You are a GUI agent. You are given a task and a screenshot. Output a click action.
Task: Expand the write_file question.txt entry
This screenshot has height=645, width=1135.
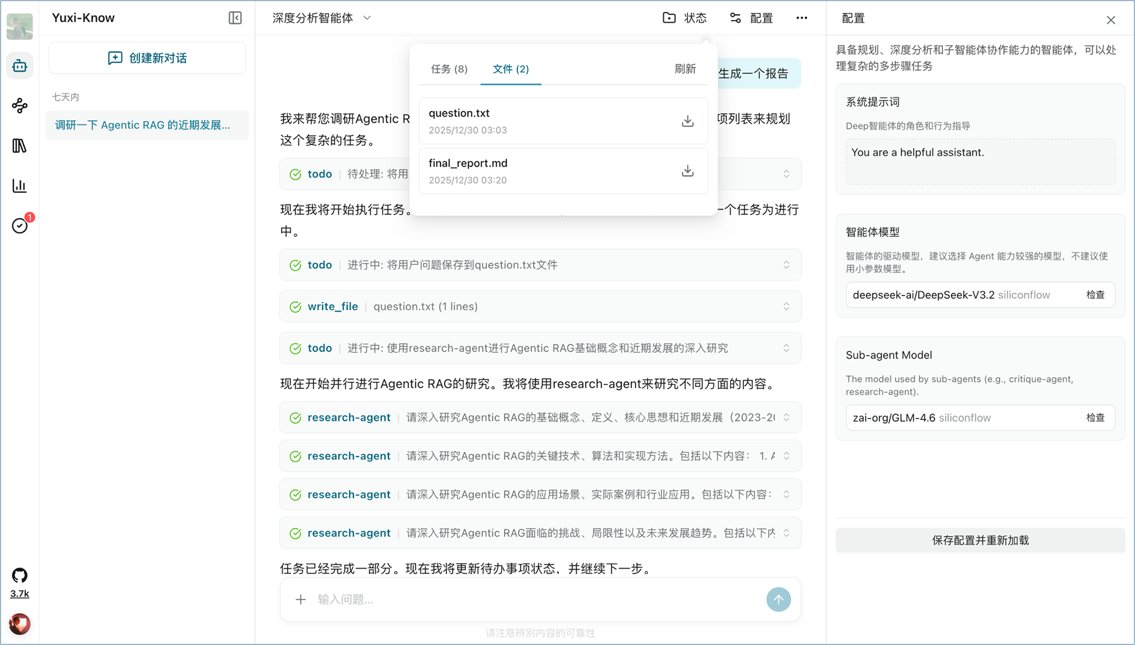click(x=786, y=306)
